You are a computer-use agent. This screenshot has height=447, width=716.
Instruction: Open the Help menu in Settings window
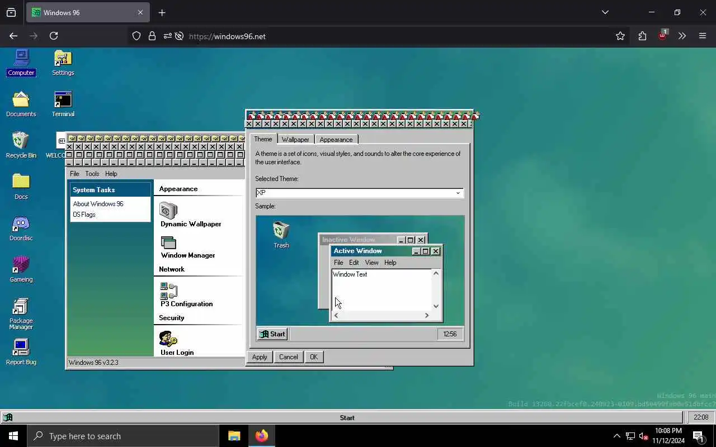(111, 174)
